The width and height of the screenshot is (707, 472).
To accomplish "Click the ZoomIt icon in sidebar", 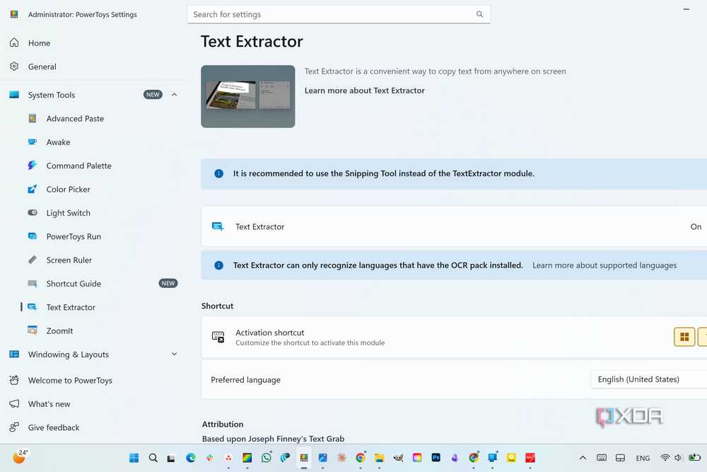I will 33,330.
